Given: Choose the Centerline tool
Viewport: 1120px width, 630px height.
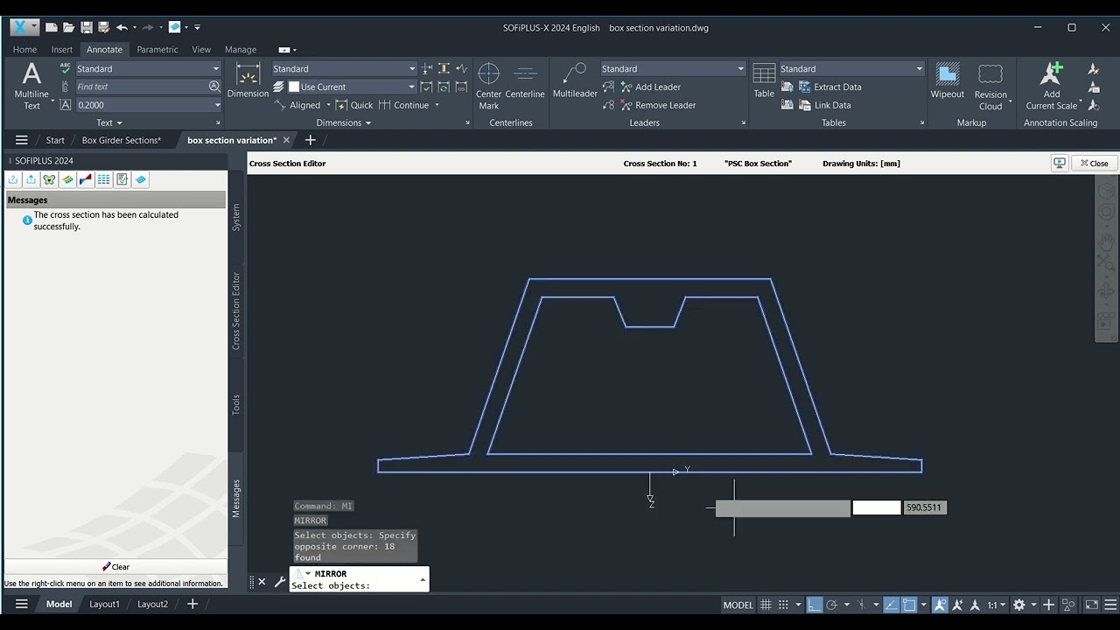Looking at the screenshot, I should pos(525,80).
